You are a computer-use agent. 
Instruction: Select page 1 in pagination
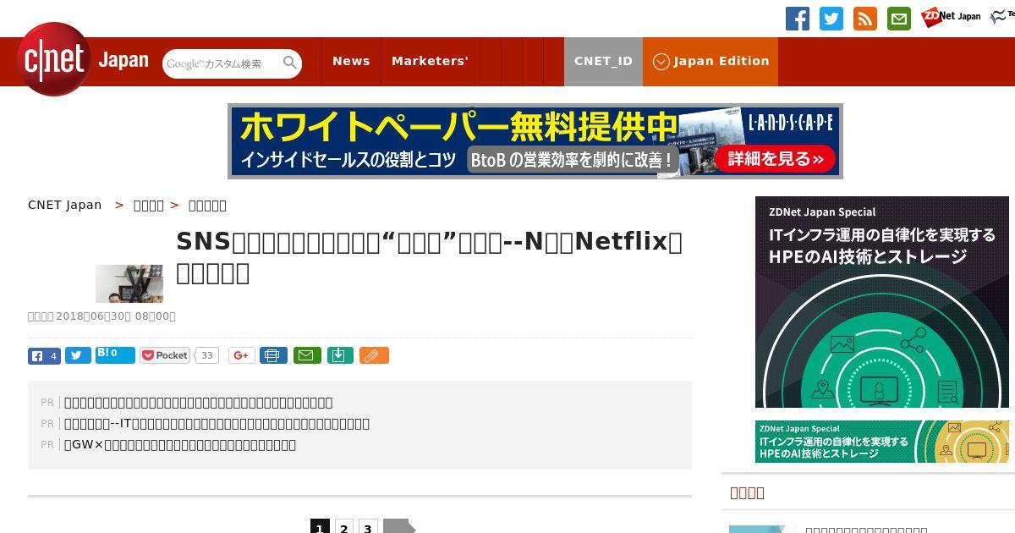(x=320, y=527)
